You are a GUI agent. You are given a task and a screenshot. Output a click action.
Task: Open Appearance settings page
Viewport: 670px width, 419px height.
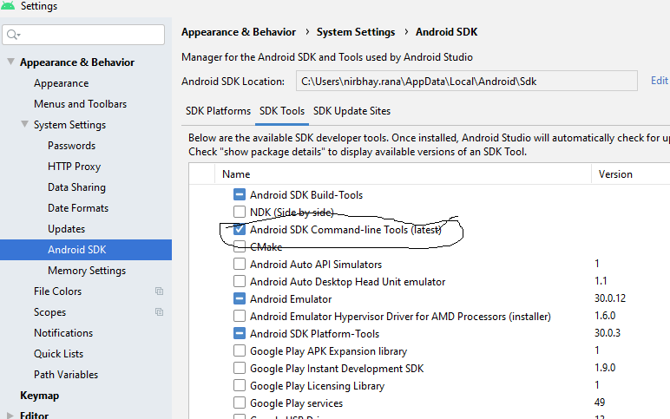61,83
